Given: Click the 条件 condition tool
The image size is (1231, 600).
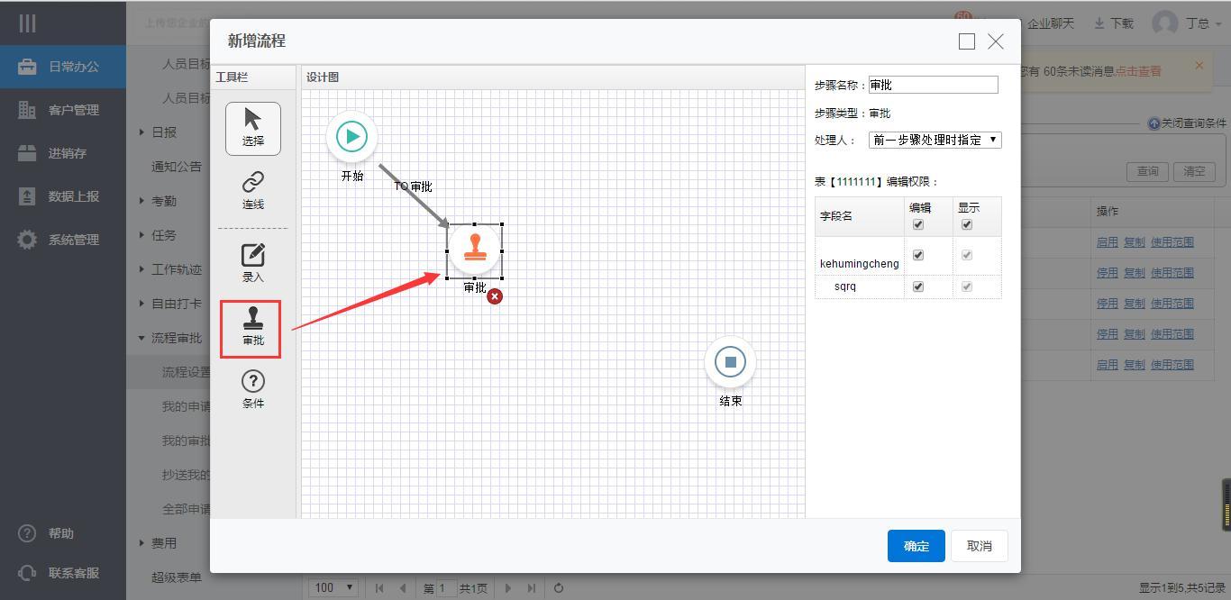Looking at the screenshot, I should [252, 389].
